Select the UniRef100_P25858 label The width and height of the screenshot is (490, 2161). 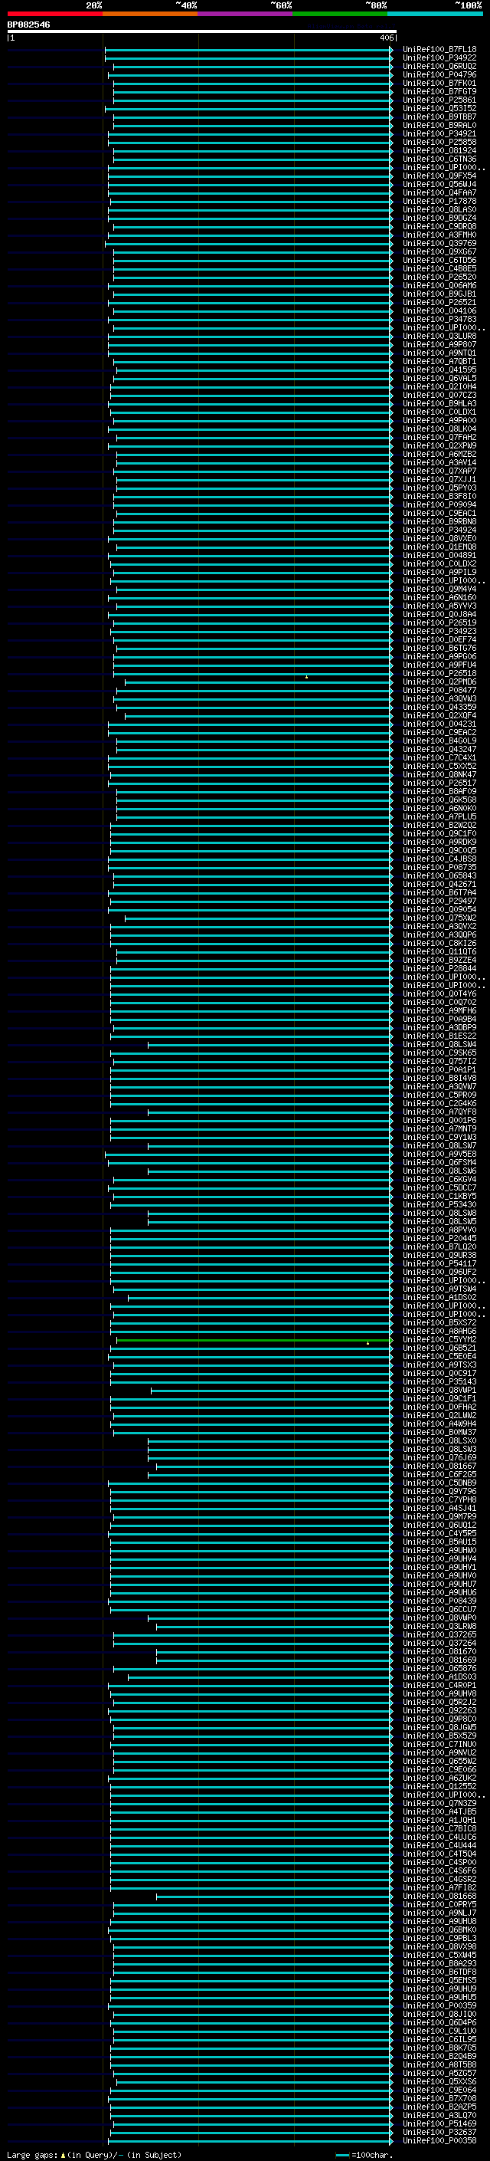439,142
